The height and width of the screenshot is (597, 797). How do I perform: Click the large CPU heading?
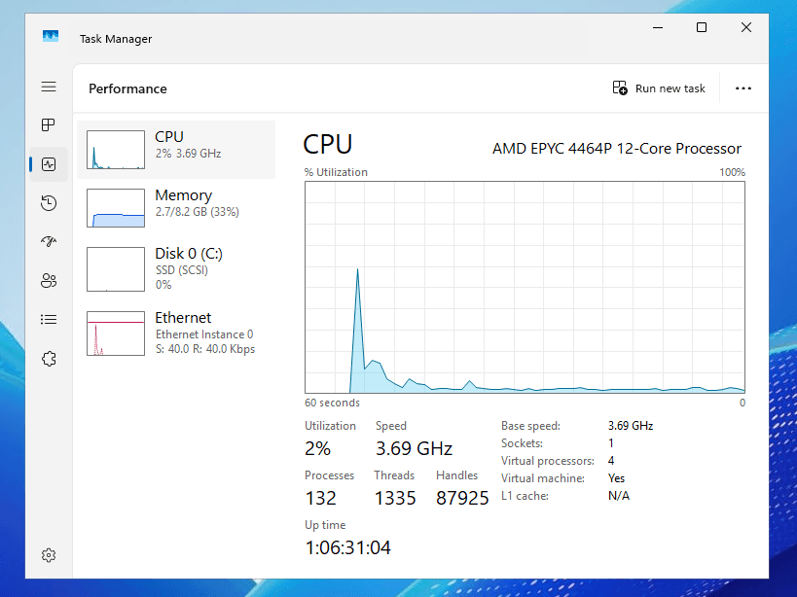pyautogui.click(x=328, y=144)
